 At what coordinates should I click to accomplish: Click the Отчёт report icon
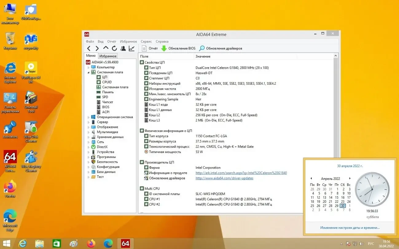(x=144, y=48)
